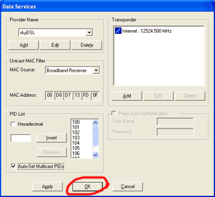Click the Apply button

47,187
